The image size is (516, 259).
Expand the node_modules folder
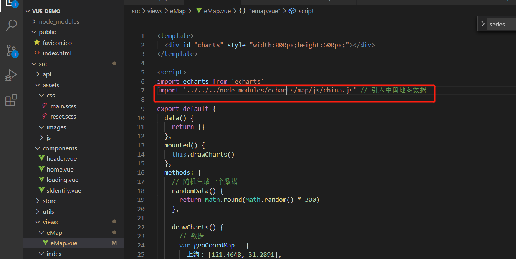pyautogui.click(x=34, y=21)
